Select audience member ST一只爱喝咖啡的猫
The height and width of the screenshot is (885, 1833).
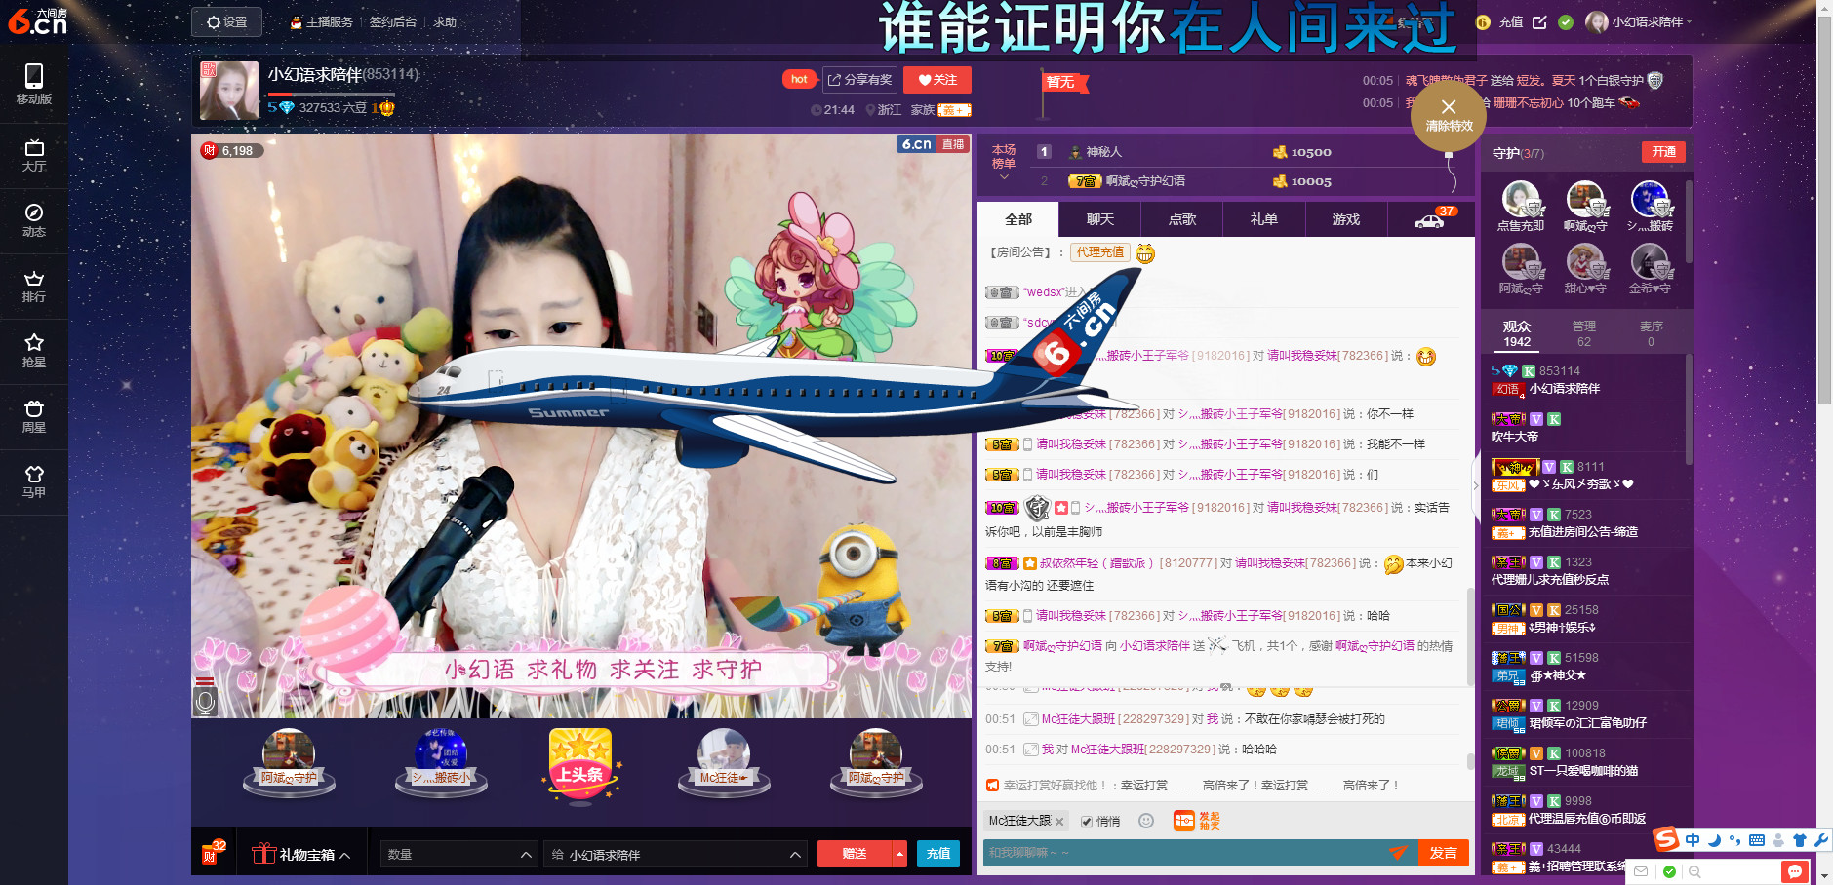tap(1583, 771)
